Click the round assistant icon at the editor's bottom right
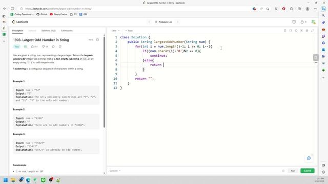Image resolution: width=328 pixels, height=184 pixels. click(x=309, y=158)
